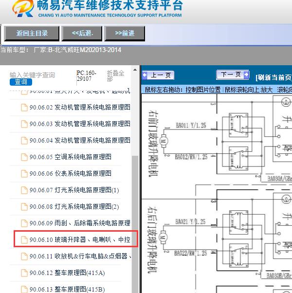This screenshot has height=293, width=292.
Task: Click the 刷新当前页 refresh link
Action: 274,77
